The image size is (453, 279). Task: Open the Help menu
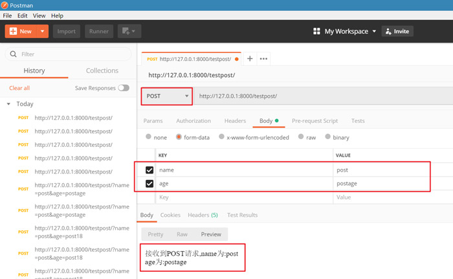(57, 16)
